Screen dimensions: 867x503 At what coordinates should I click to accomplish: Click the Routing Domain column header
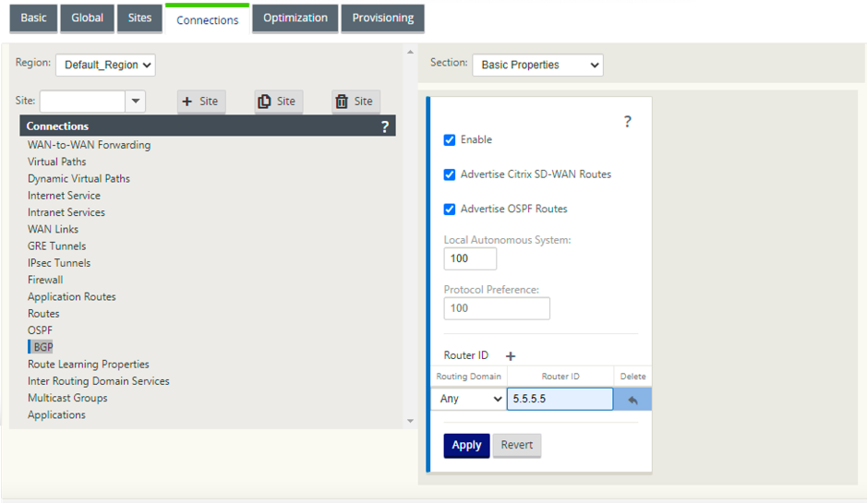pyautogui.click(x=469, y=377)
